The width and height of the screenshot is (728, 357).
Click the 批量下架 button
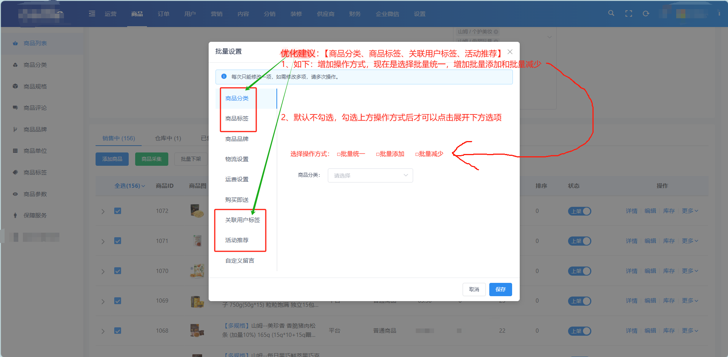point(191,159)
